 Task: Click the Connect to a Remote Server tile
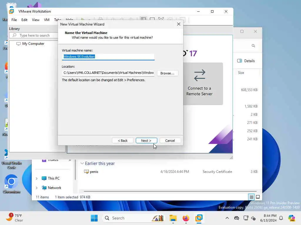[x=203, y=83]
